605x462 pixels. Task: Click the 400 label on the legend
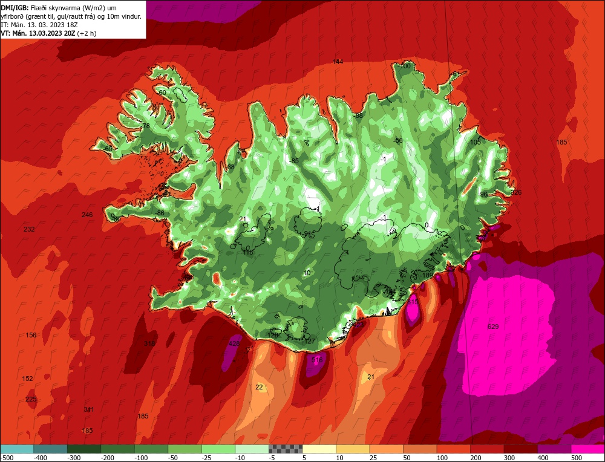[x=543, y=458]
